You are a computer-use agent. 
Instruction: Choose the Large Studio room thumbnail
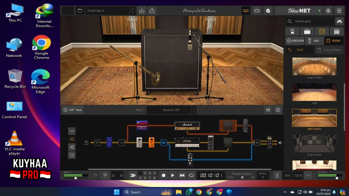[314, 66]
